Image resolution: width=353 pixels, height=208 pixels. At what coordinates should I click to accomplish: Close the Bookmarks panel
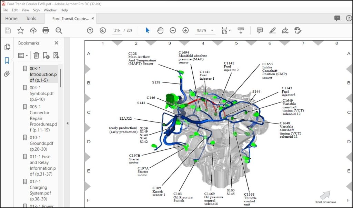[x=57, y=43]
